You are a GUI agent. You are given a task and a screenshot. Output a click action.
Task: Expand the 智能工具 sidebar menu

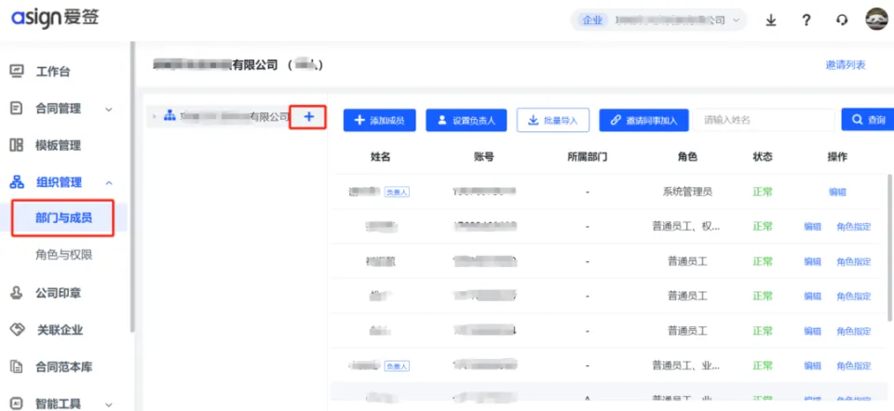coord(61,404)
